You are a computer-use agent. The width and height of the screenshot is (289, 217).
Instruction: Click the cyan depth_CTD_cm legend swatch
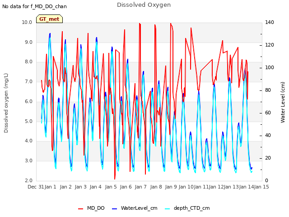tap(168, 209)
